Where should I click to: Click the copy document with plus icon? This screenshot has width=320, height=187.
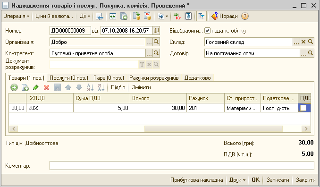tap(124, 16)
